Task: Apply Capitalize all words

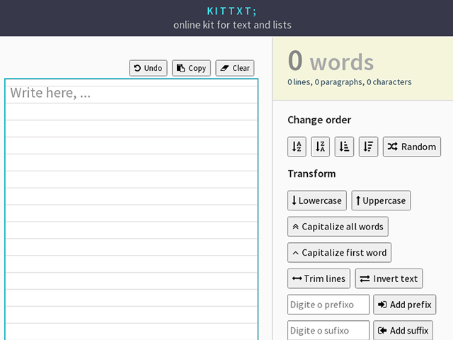Action: click(338, 227)
